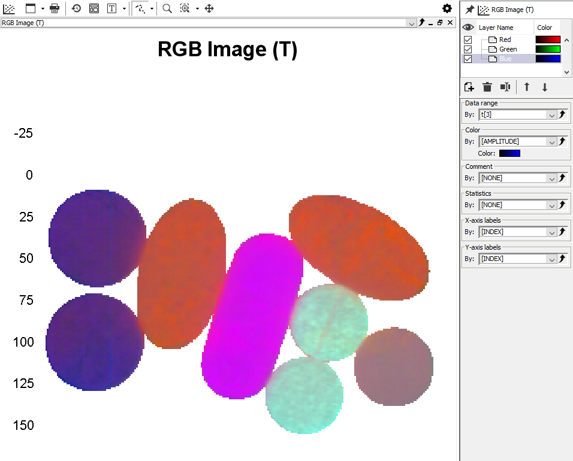Click the plot title selector field
The height and width of the screenshot is (461, 573).
(204, 23)
